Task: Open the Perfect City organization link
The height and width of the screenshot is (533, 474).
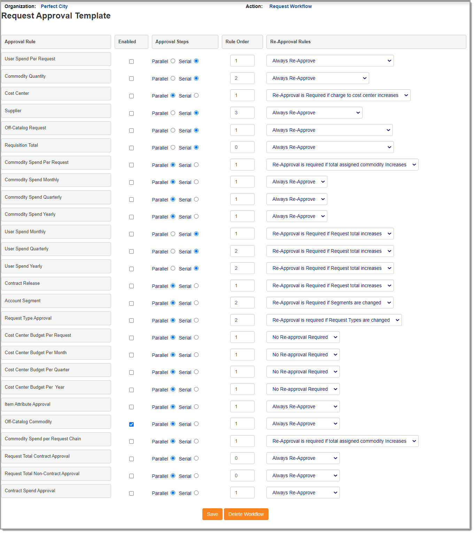Action: [54, 6]
